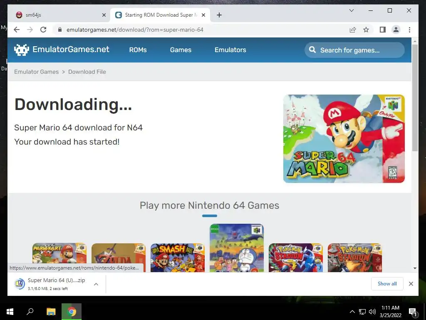Image resolution: width=426 pixels, height=320 pixels.
Task: Open the network status tray icon
Action: (362, 312)
